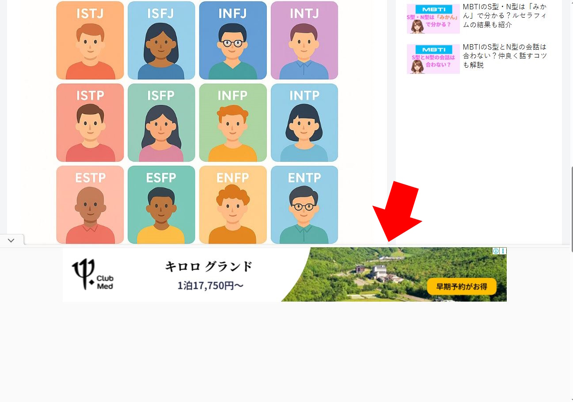Click the 会話は合わない article thumbnail
The height and width of the screenshot is (402, 573).
433,59
